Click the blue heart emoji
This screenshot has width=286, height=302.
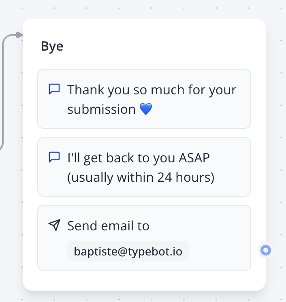pos(145,109)
